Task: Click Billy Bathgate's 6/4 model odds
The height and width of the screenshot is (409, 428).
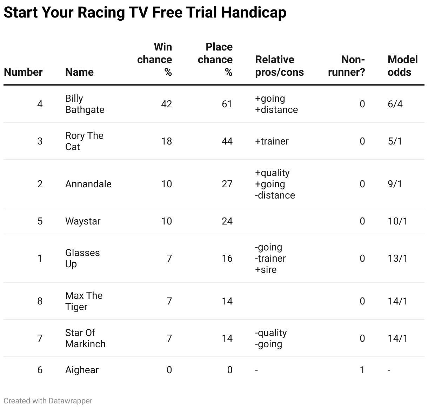Action: (395, 104)
